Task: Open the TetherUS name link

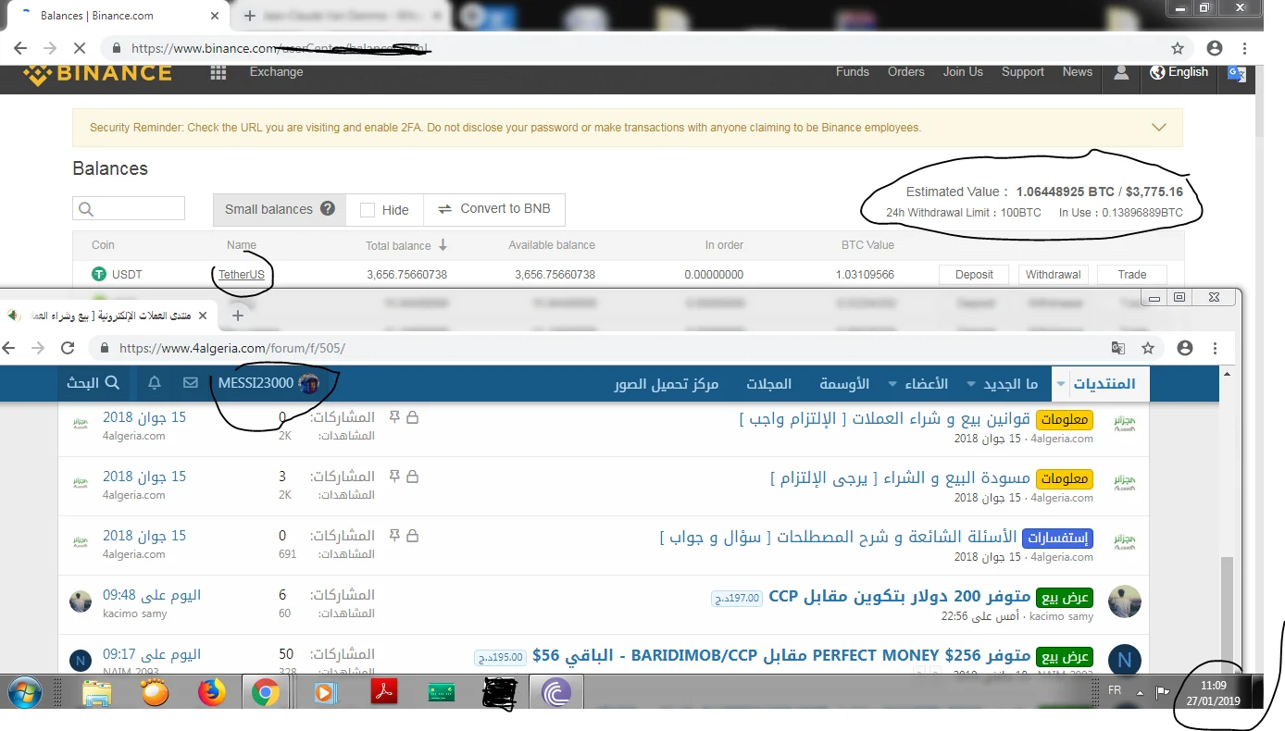Action: point(242,275)
